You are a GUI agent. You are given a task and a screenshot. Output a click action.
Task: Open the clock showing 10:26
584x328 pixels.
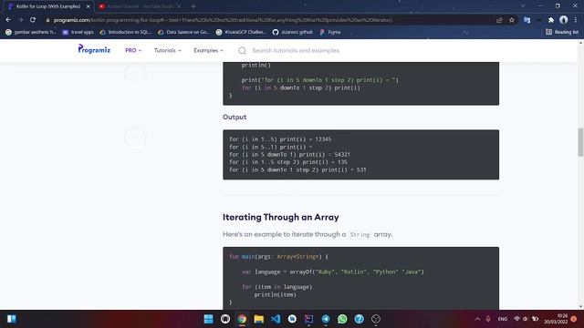(x=556, y=319)
